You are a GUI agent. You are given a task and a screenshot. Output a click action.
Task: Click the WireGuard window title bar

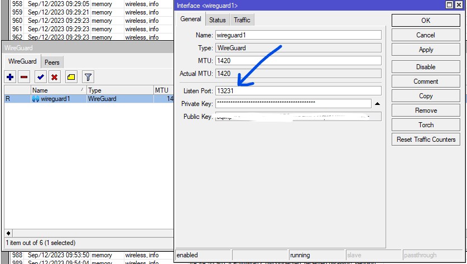[x=88, y=47]
